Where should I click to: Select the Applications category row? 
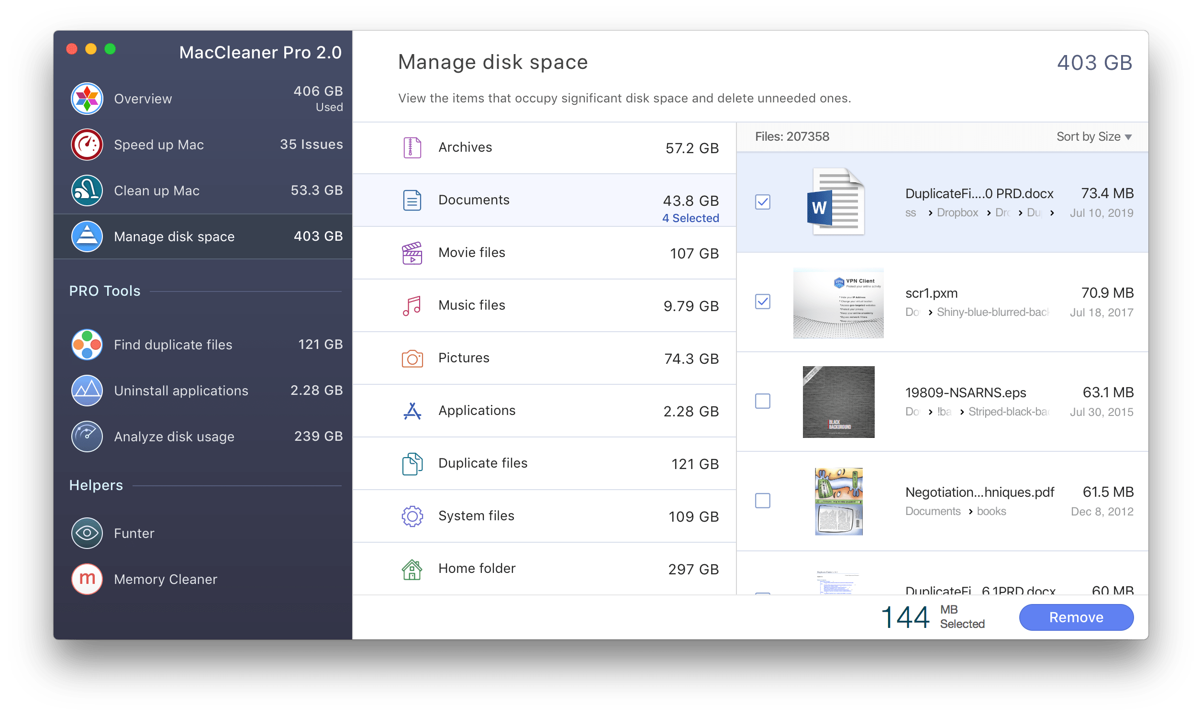(544, 411)
